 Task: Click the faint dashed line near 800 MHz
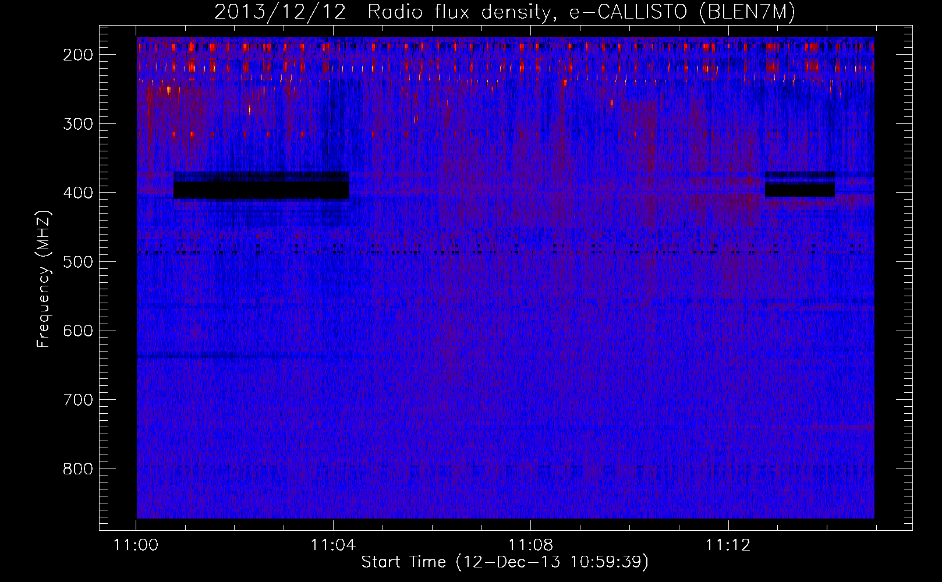coord(505,467)
